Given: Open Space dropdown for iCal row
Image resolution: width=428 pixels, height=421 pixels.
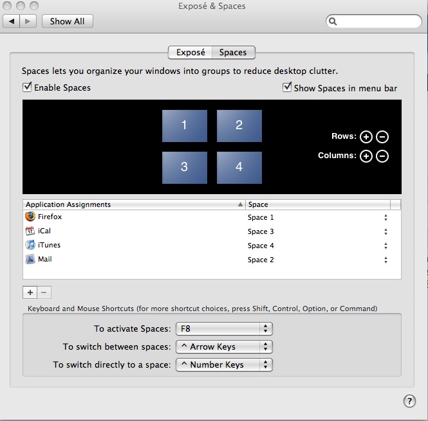Looking at the screenshot, I should [386, 231].
